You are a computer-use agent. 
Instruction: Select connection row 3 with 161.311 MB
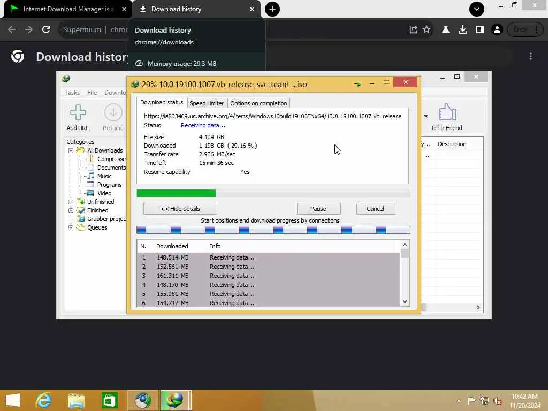269,276
